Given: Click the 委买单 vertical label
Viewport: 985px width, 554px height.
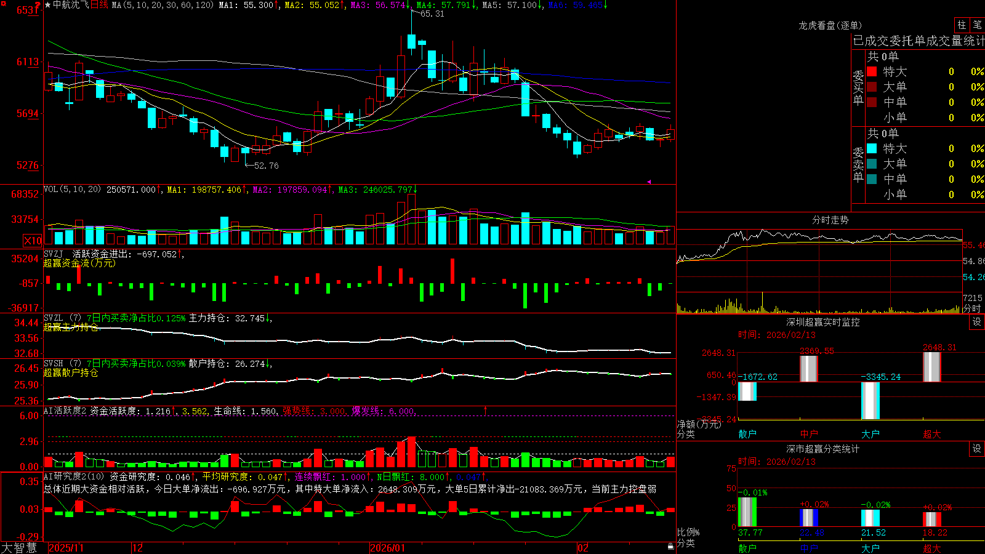Looking at the screenshot, I should click(858, 87).
